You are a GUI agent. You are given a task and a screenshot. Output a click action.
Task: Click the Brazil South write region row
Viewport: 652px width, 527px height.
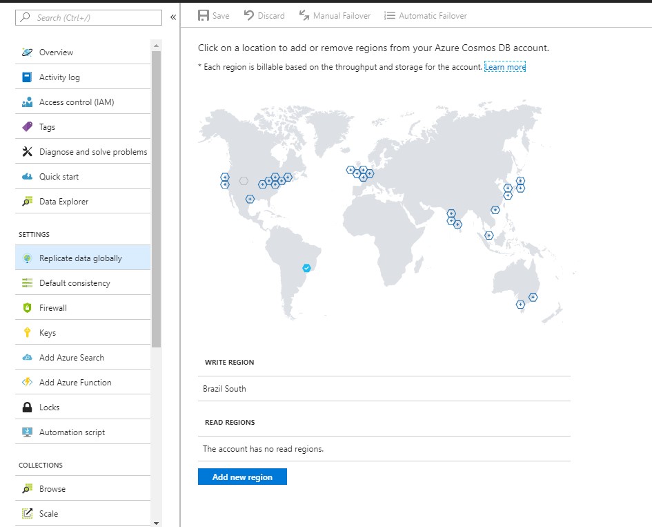(384, 389)
